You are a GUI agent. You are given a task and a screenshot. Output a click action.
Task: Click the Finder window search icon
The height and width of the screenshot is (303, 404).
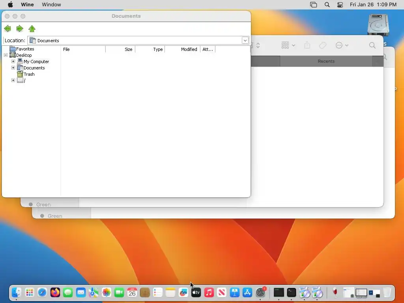pos(372,45)
